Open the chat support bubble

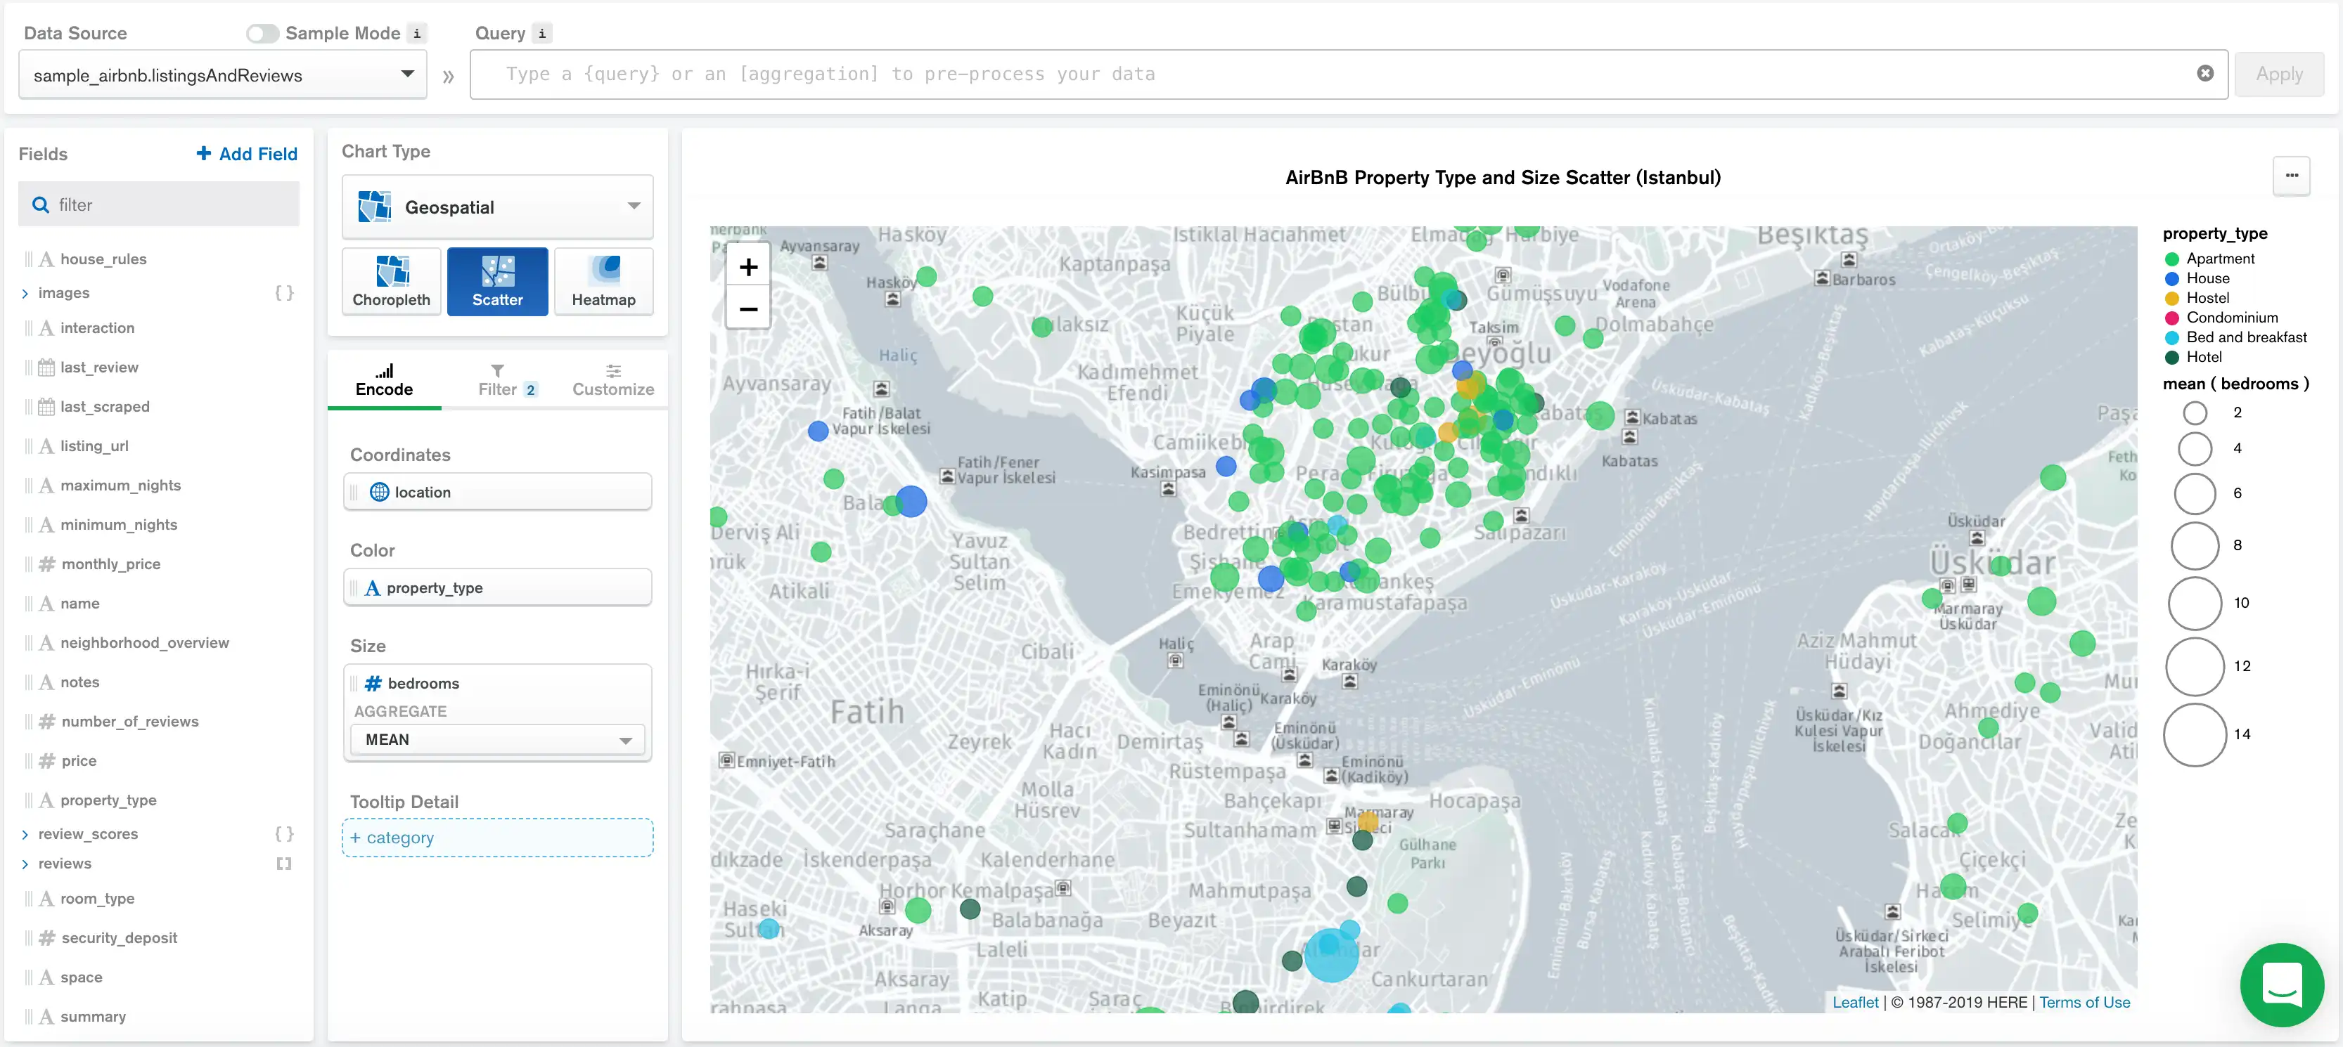[2282, 984]
